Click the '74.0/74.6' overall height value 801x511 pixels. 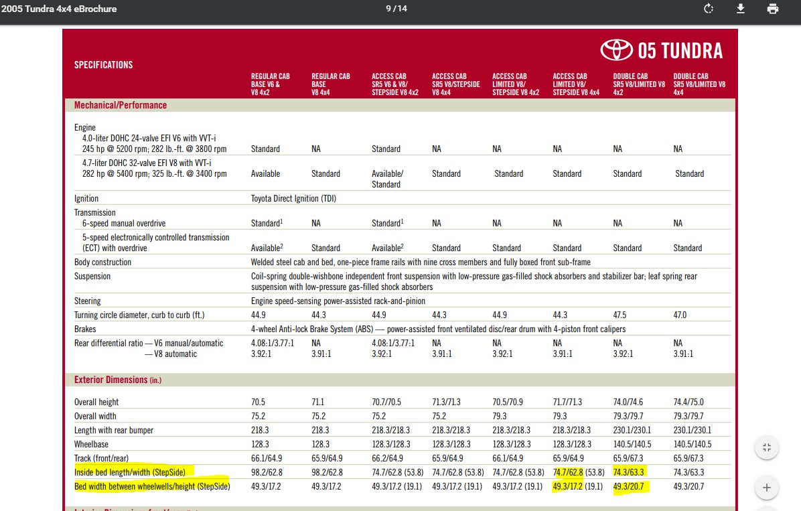pos(628,402)
